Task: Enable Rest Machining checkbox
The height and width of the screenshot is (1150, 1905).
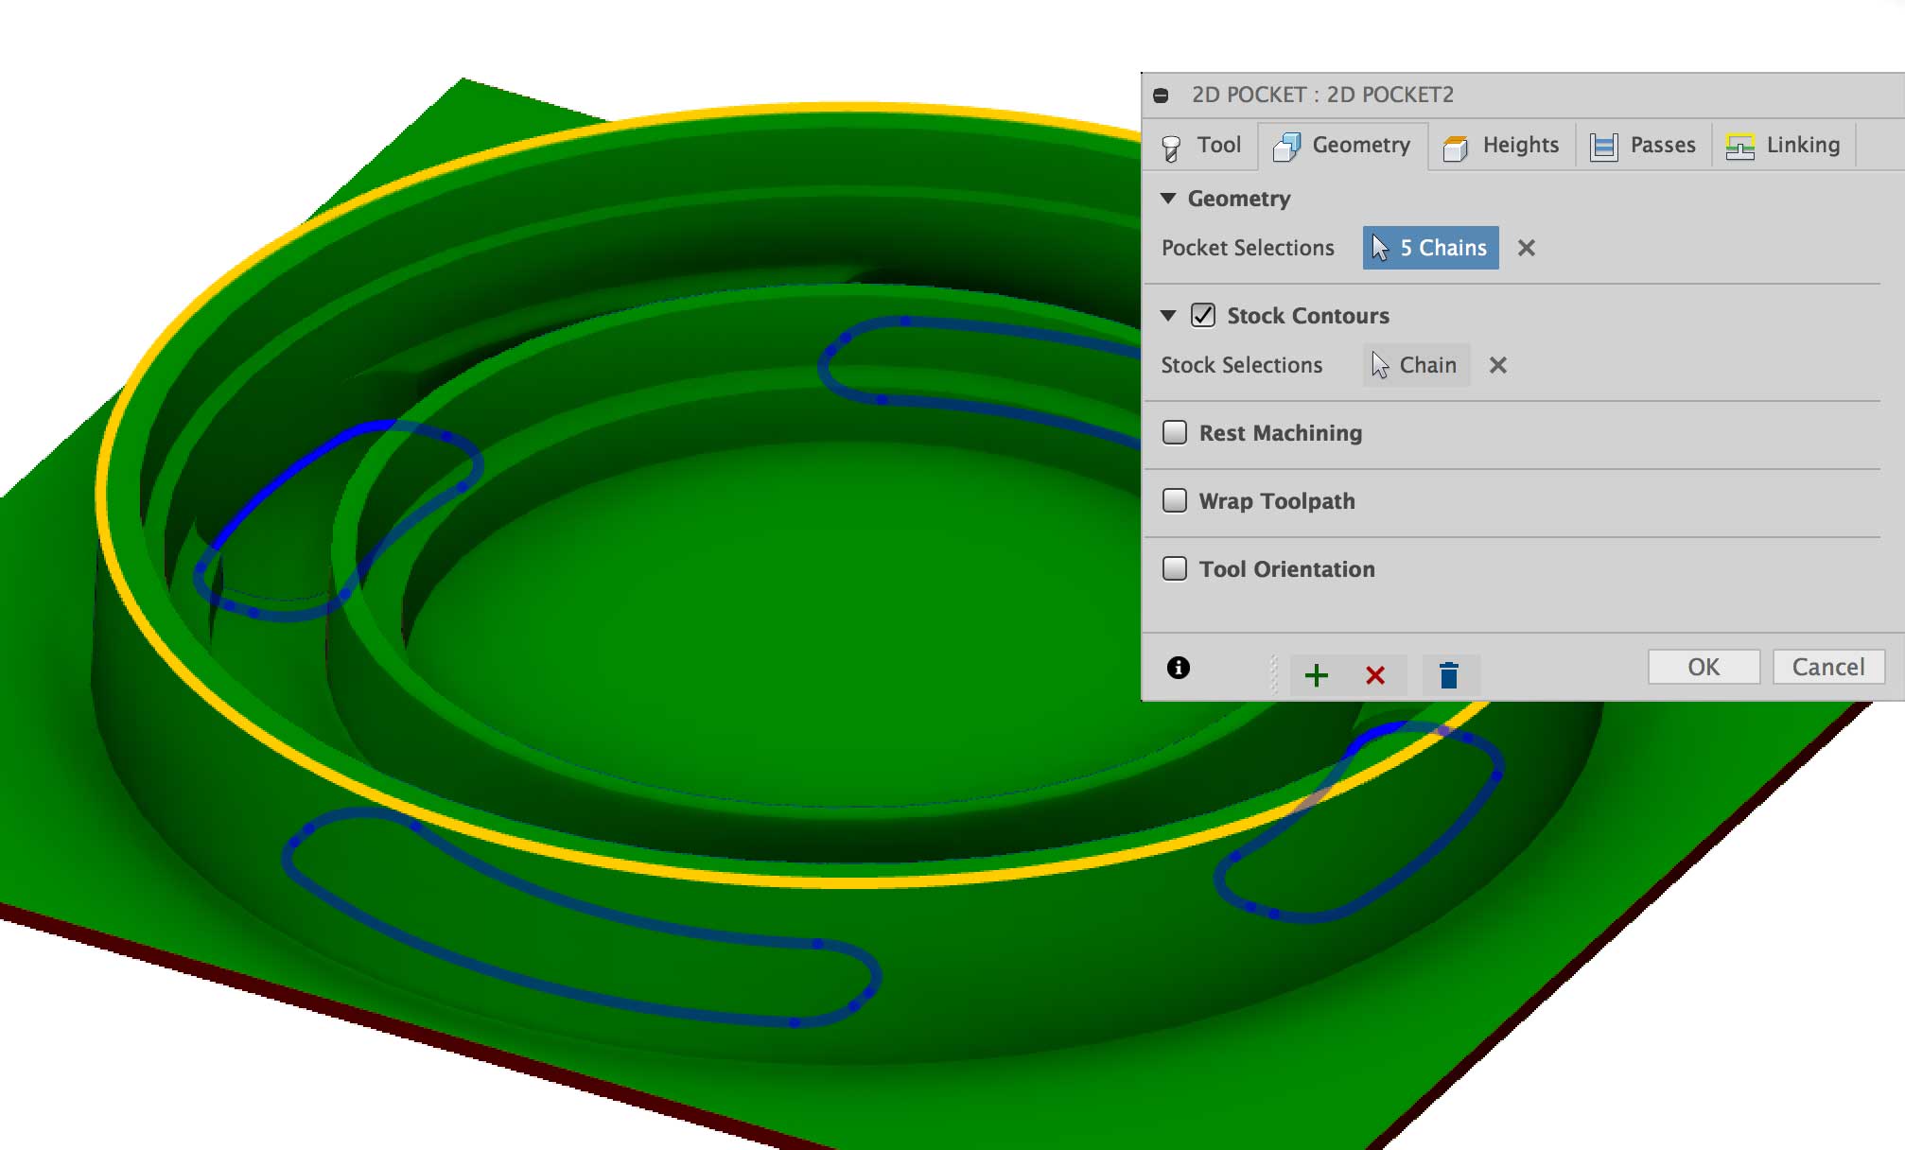Action: pos(1175,432)
